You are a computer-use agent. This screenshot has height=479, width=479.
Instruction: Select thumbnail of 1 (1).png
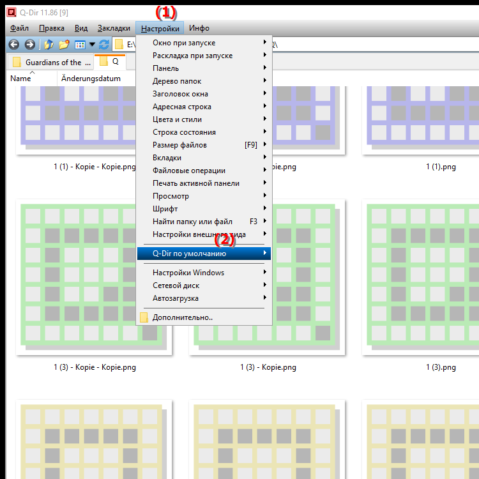point(420,120)
